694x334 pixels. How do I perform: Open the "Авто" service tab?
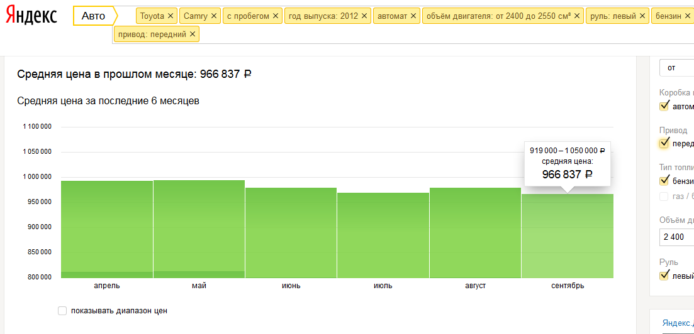click(93, 16)
